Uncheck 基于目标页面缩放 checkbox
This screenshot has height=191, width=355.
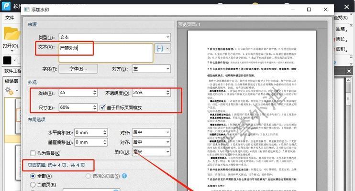coord(103,107)
